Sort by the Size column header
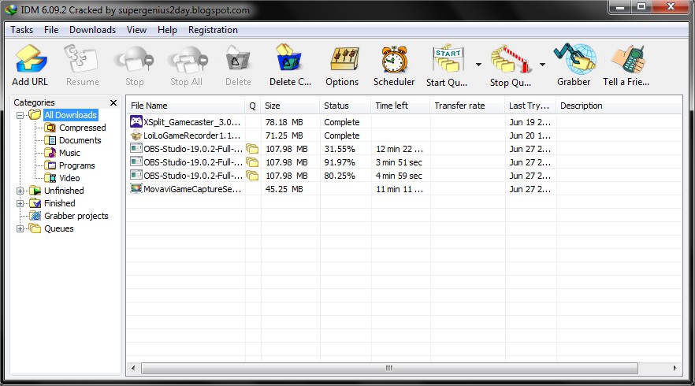The height and width of the screenshot is (386, 695). click(x=290, y=106)
